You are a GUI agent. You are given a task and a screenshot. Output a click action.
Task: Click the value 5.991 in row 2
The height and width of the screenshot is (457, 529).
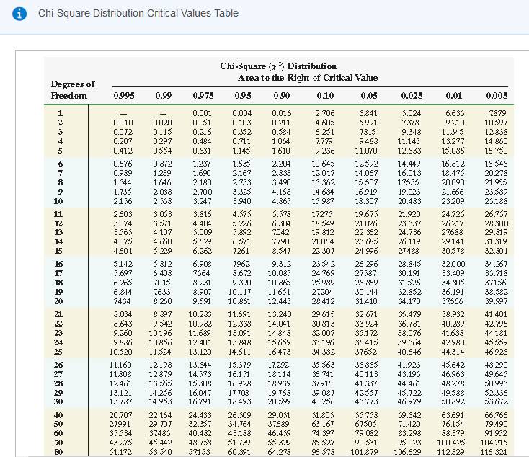click(368, 123)
